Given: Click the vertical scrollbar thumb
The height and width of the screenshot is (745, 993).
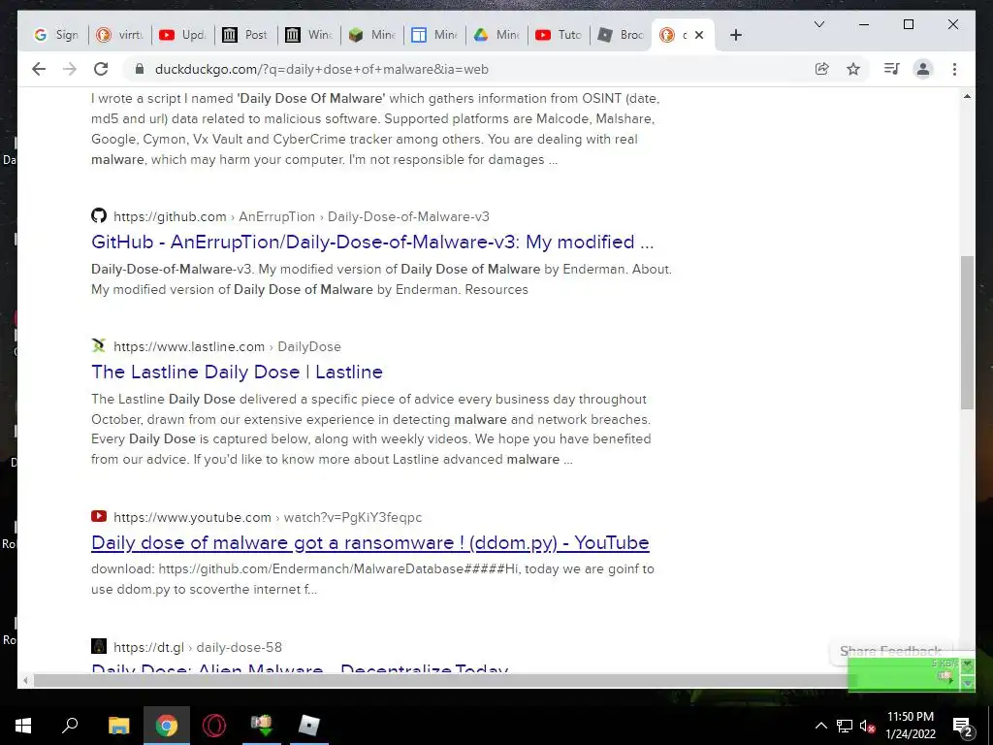Looking at the screenshot, I should pos(967,333).
